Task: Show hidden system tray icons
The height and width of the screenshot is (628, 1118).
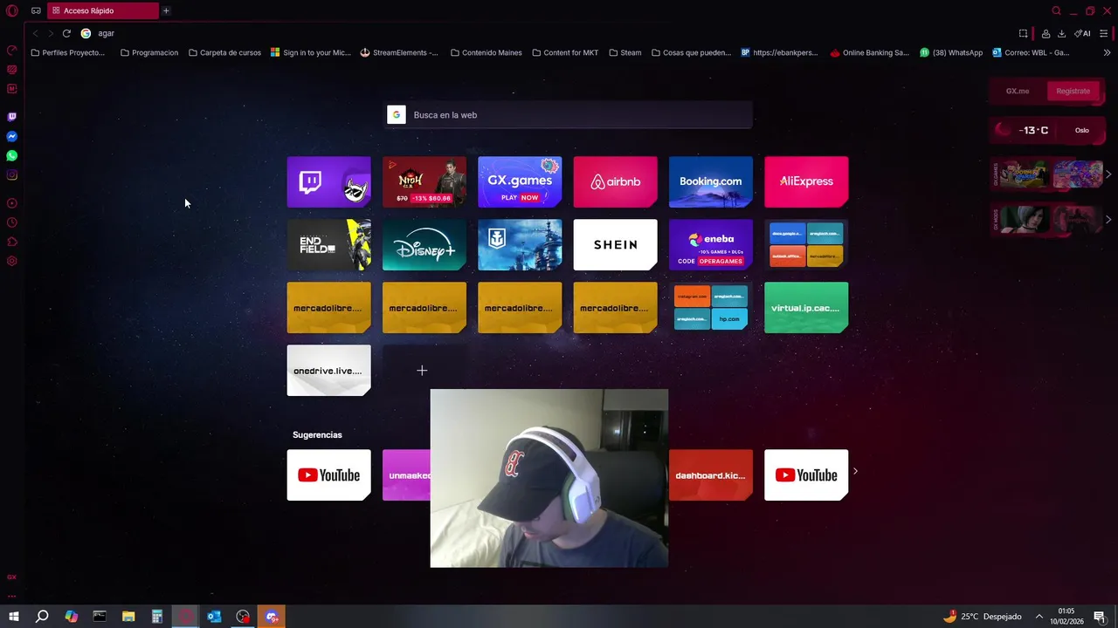Action: click(x=1039, y=617)
